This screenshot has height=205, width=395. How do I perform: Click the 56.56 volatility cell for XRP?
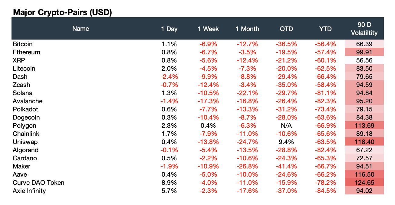pyautogui.click(x=364, y=60)
